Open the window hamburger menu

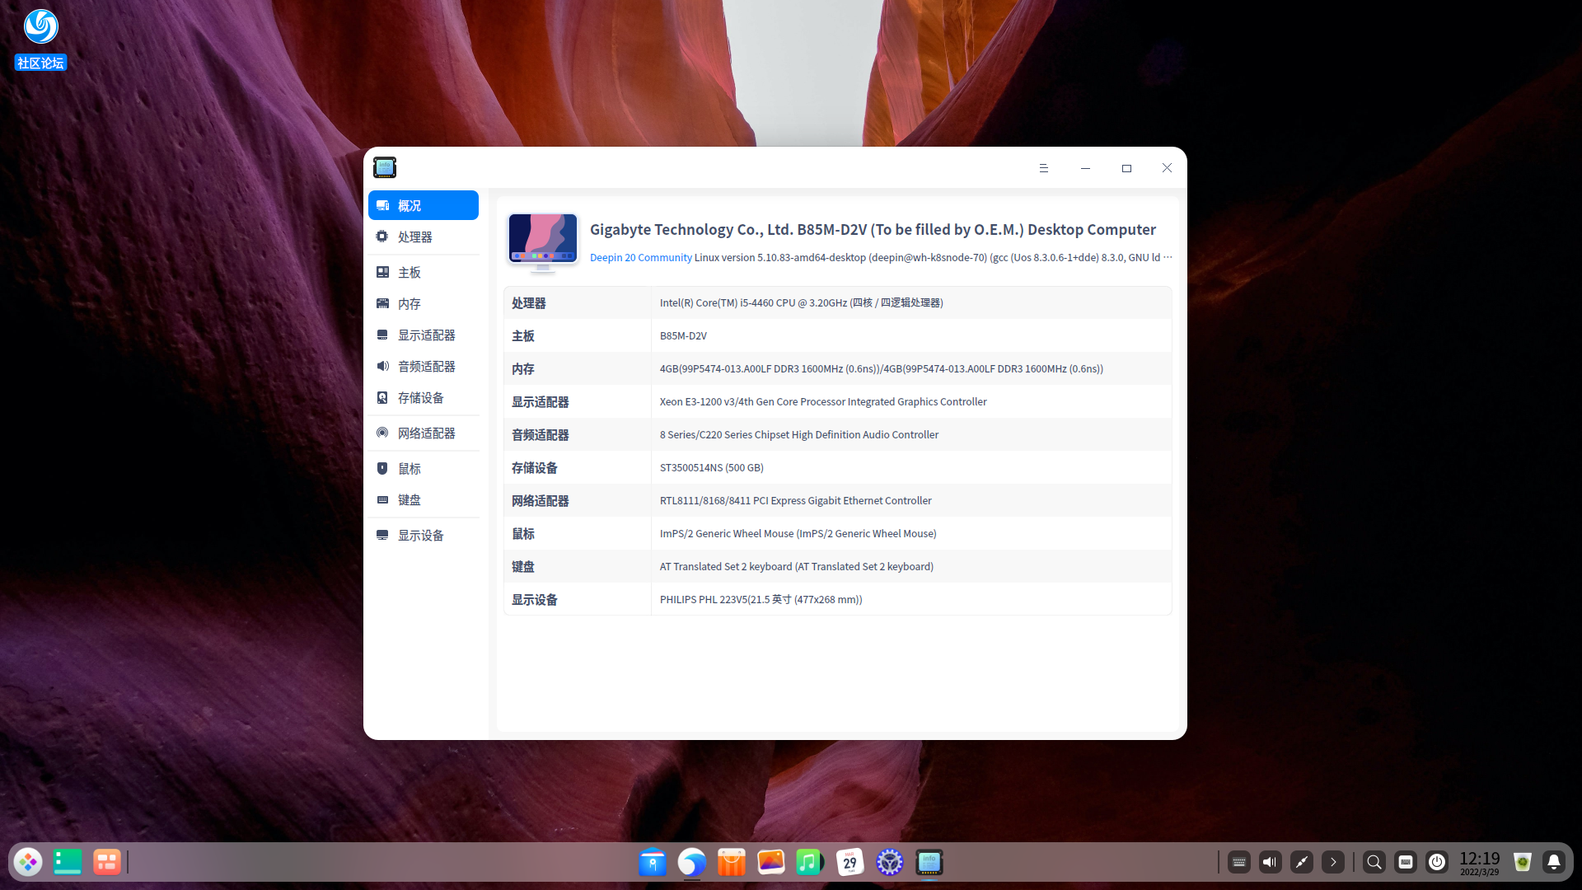coord(1043,167)
